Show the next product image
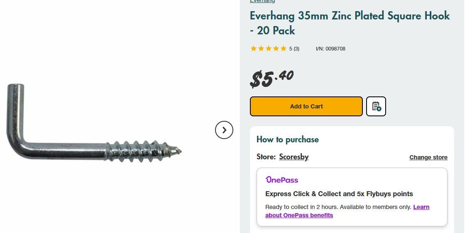 pos(224,130)
